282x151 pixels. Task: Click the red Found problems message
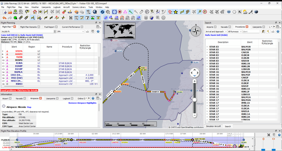click(x=19, y=91)
